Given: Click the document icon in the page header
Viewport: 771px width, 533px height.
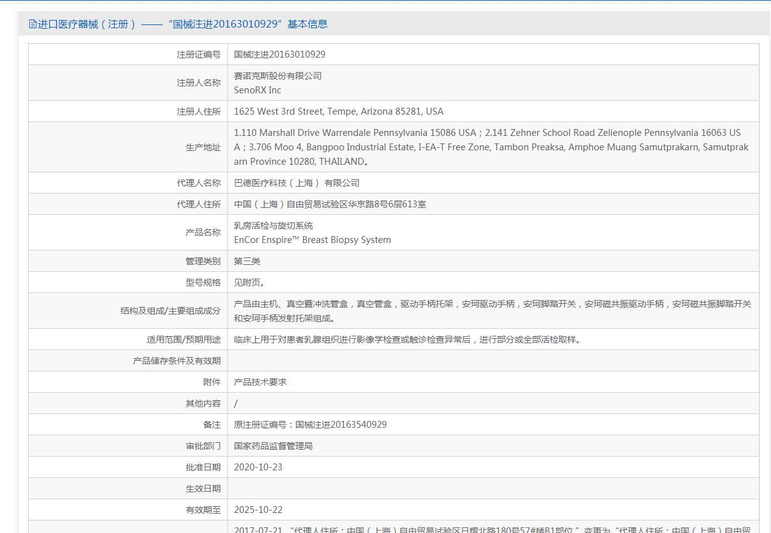Looking at the screenshot, I should tap(33, 24).
